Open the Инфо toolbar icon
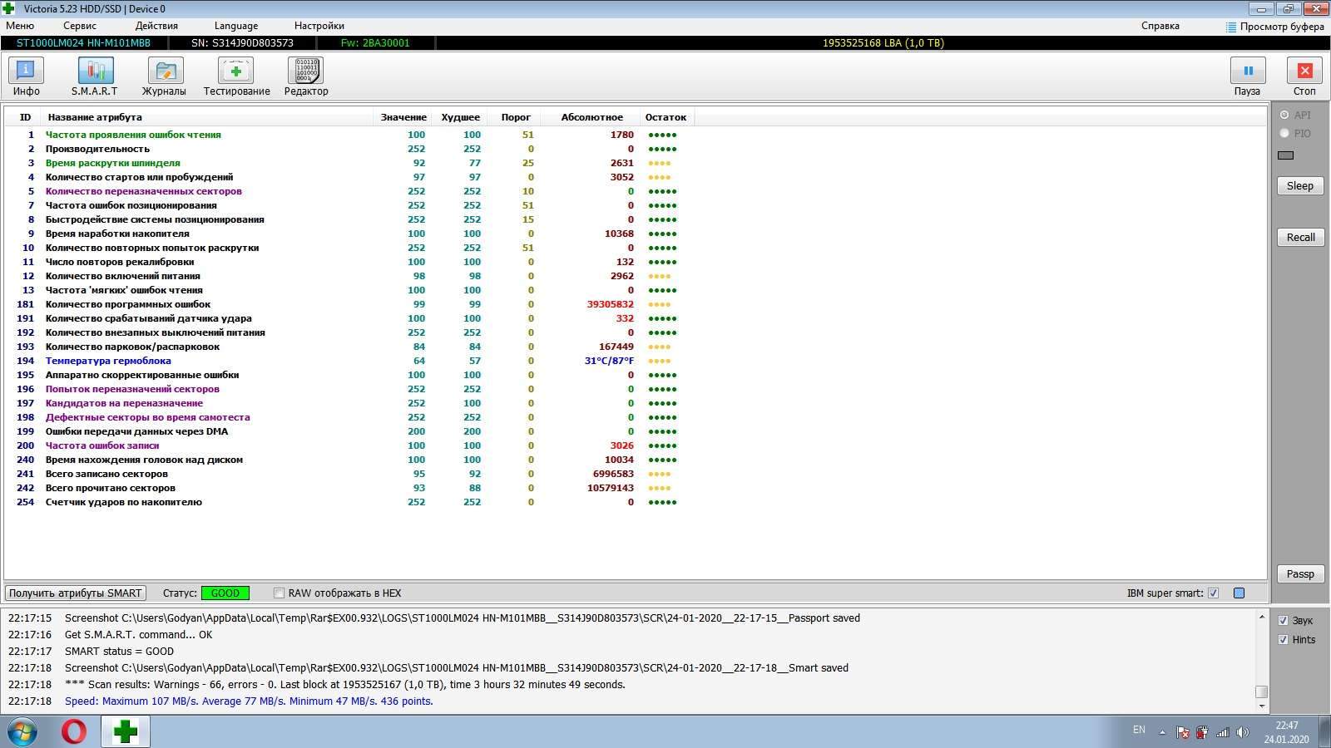The width and height of the screenshot is (1331, 748). [x=26, y=71]
